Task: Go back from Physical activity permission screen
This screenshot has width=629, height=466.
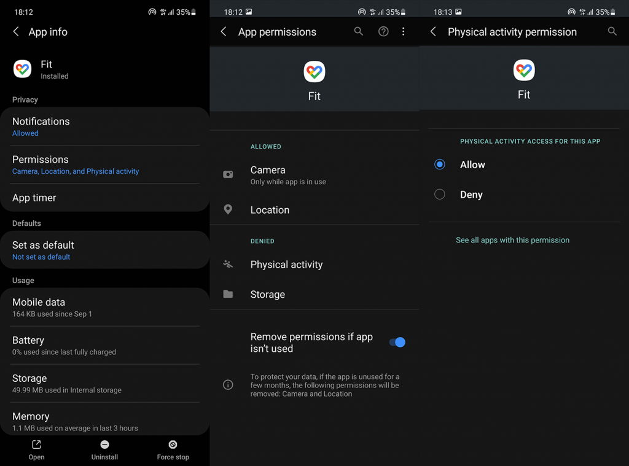Action: 433,32
